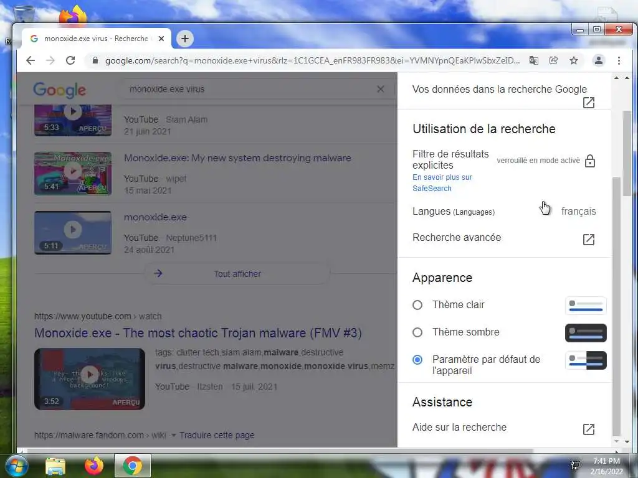
Task: Open the external link icon for Vos données
Action: 589,103
